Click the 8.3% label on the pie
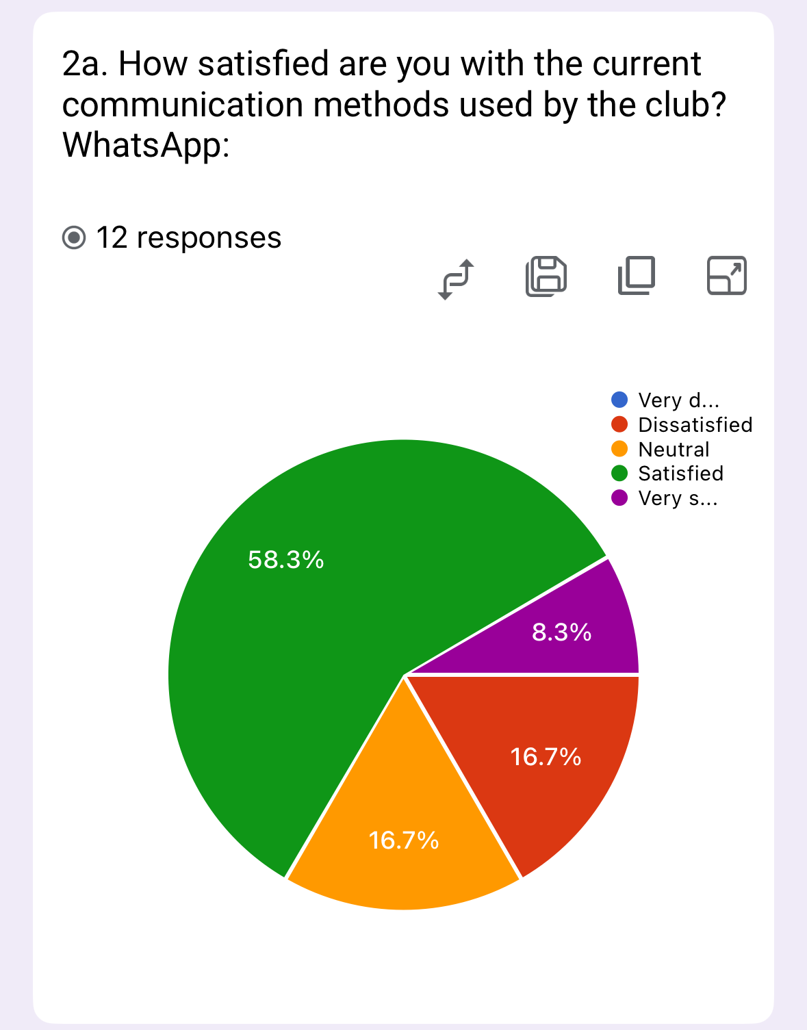 [x=561, y=632]
